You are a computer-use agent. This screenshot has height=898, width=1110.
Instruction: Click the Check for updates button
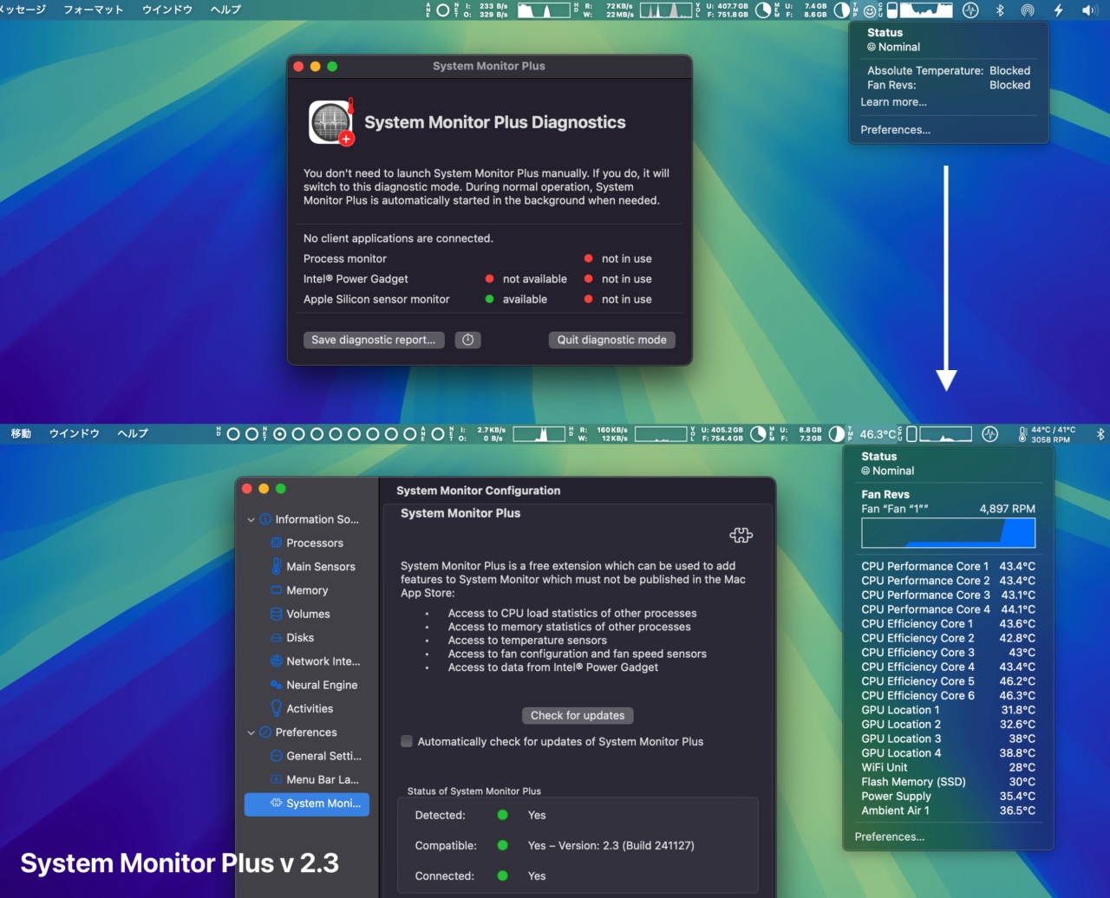click(578, 715)
